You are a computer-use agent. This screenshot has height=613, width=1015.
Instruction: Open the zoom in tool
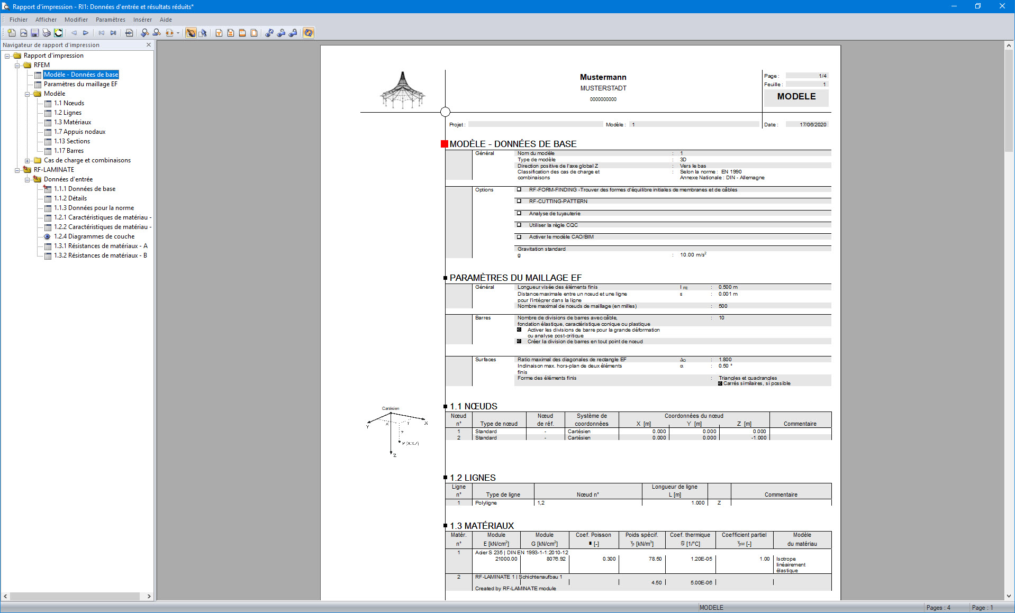(x=144, y=33)
